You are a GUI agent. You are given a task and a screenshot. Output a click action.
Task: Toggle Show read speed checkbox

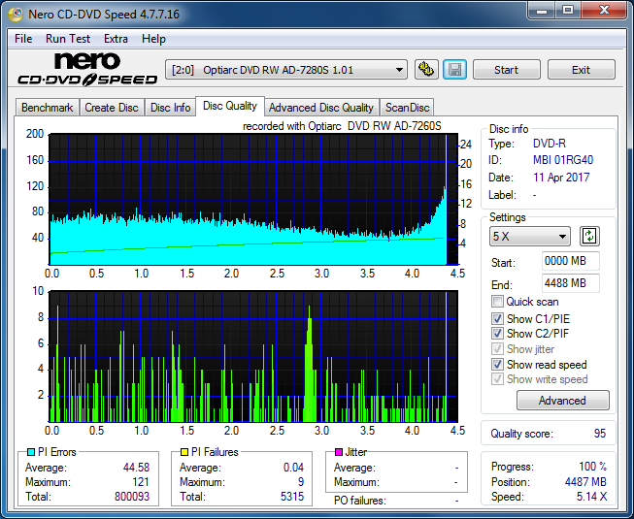coord(497,365)
